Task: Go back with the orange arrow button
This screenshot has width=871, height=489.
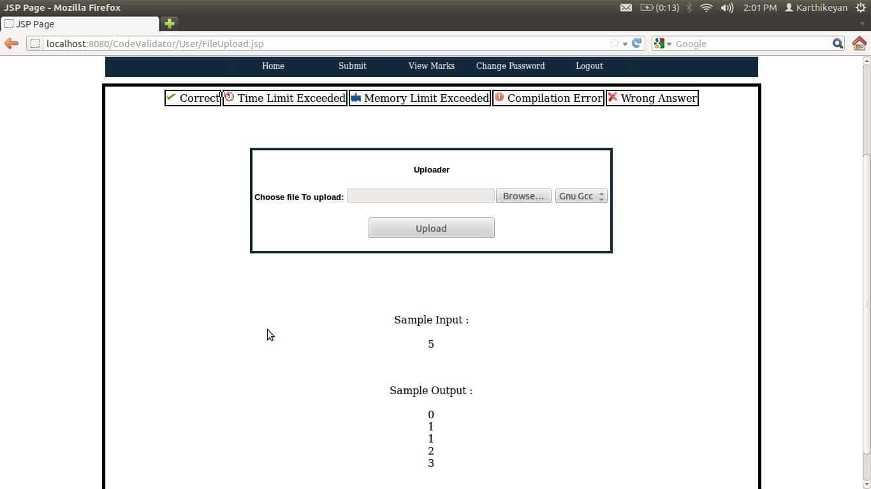Action: point(11,43)
